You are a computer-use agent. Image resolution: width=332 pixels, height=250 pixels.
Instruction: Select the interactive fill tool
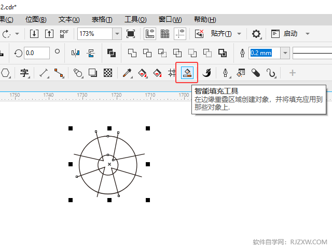[142, 73]
